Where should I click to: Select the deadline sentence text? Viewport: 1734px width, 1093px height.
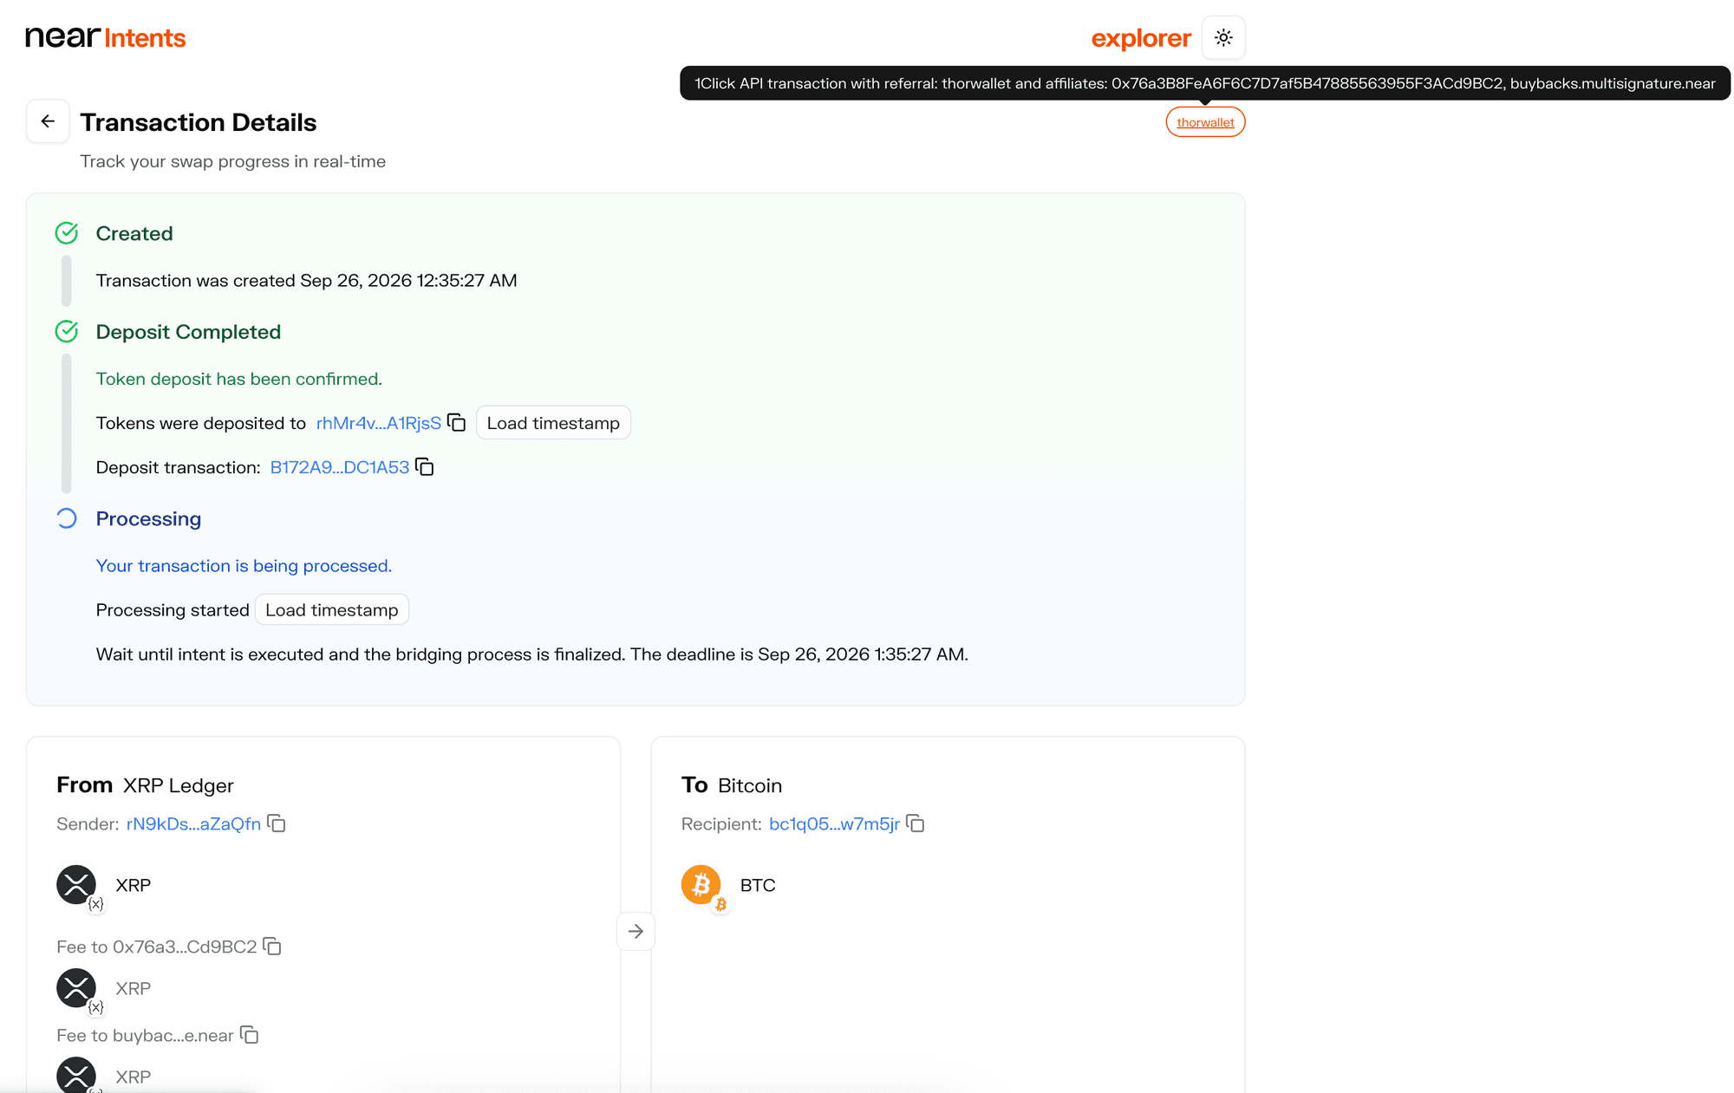(x=532, y=654)
